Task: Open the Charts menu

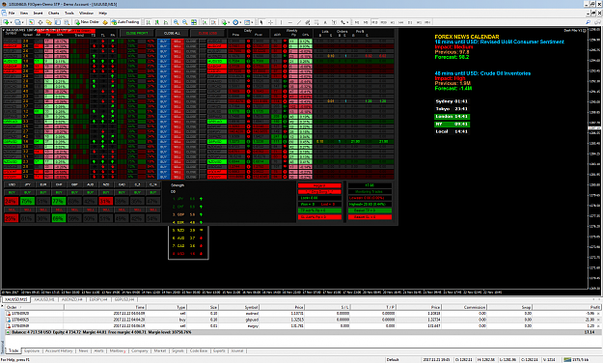Action: [x=53, y=14]
